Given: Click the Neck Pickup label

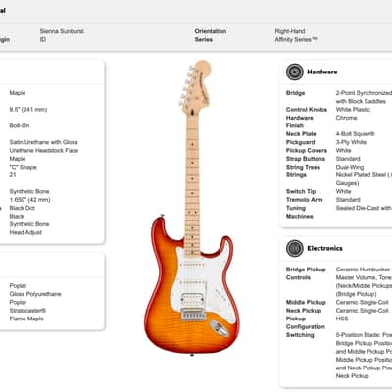Looking at the screenshot, I should click(304, 311).
